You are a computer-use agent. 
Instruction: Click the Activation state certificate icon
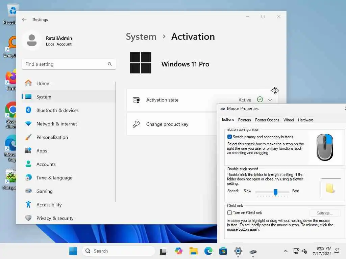[136, 100]
